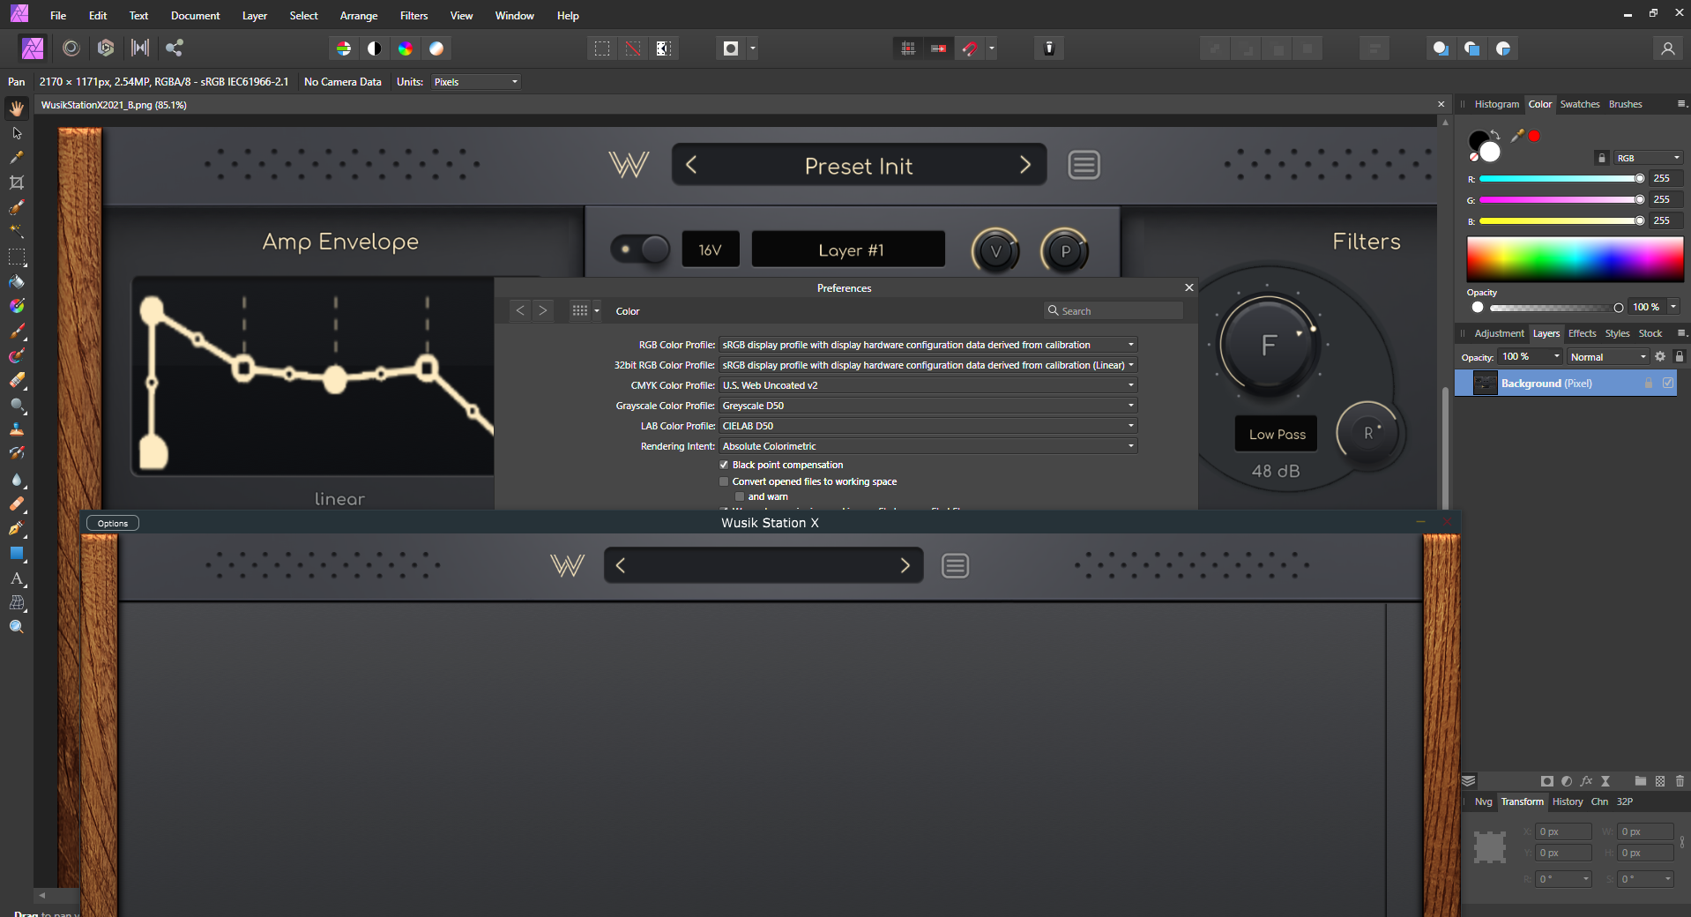The width and height of the screenshot is (1691, 917).
Task: Open the RGB Color Profile dropdown
Action: click(x=928, y=345)
